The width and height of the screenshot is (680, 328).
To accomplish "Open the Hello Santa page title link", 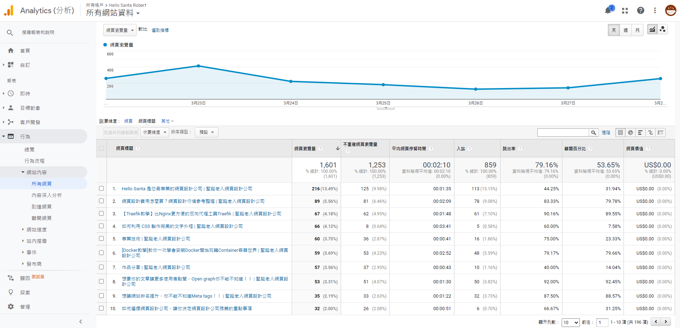I will coord(187,189).
